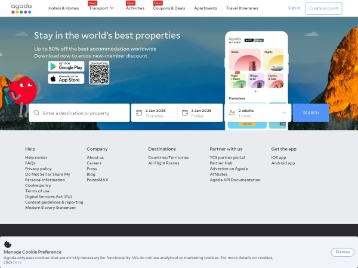Click the 'here' cookie details link

coord(17,262)
